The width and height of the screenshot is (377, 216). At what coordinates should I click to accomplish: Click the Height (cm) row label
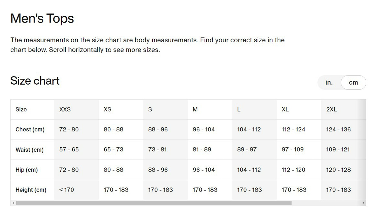31,190
